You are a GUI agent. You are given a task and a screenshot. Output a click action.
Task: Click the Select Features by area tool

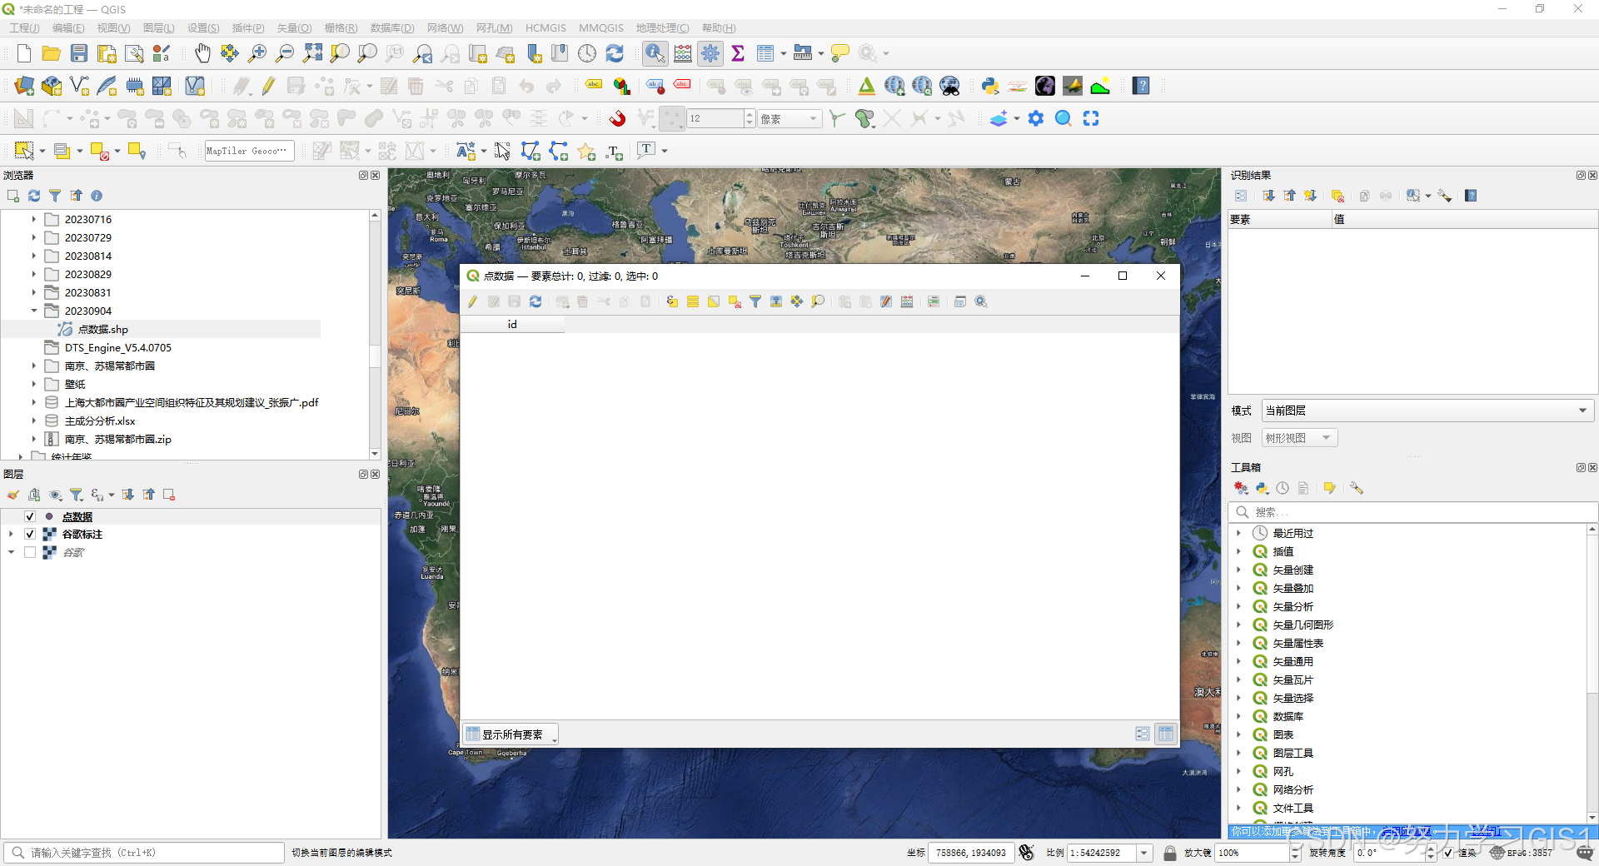(24, 151)
